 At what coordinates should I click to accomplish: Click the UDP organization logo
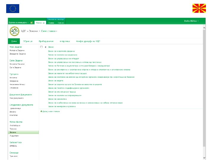tap(14, 31)
